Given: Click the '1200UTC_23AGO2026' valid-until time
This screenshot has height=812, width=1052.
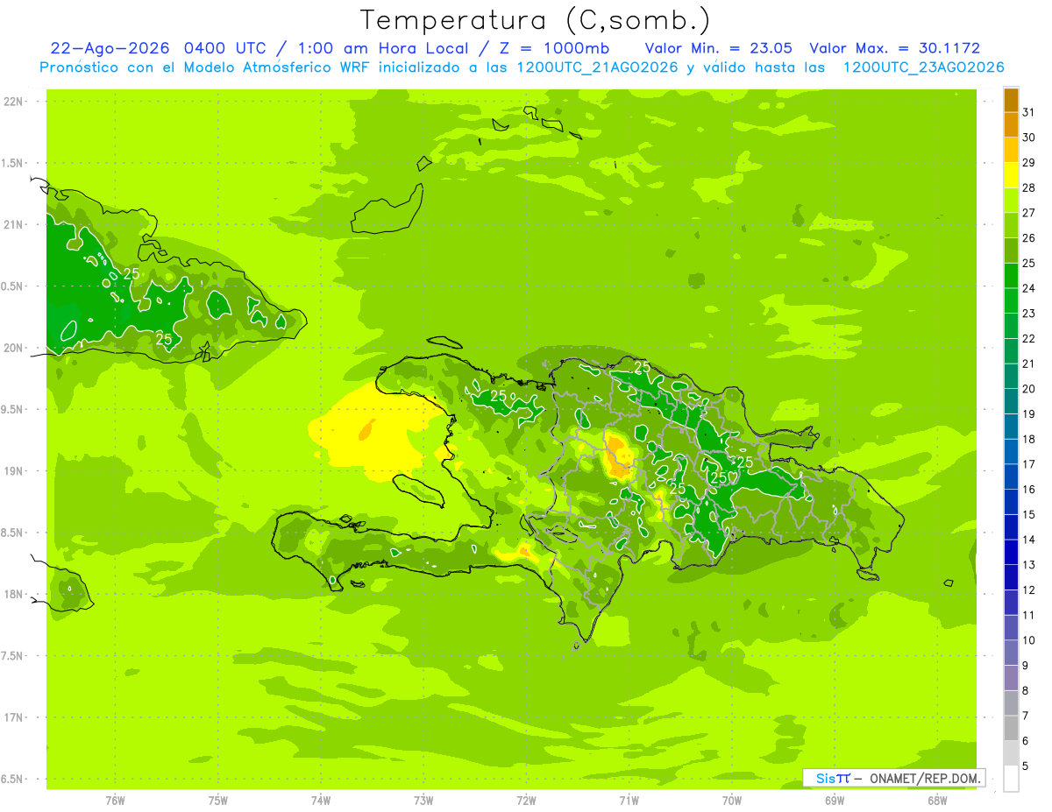Looking at the screenshot, I should pyautogui.click(x=923, y=67).
